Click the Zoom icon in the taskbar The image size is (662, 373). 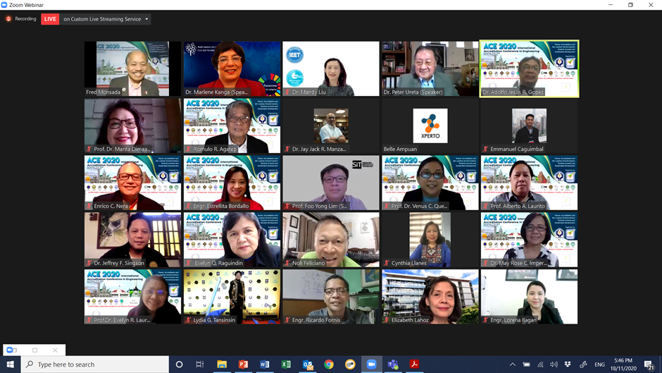tap(371, 365)
